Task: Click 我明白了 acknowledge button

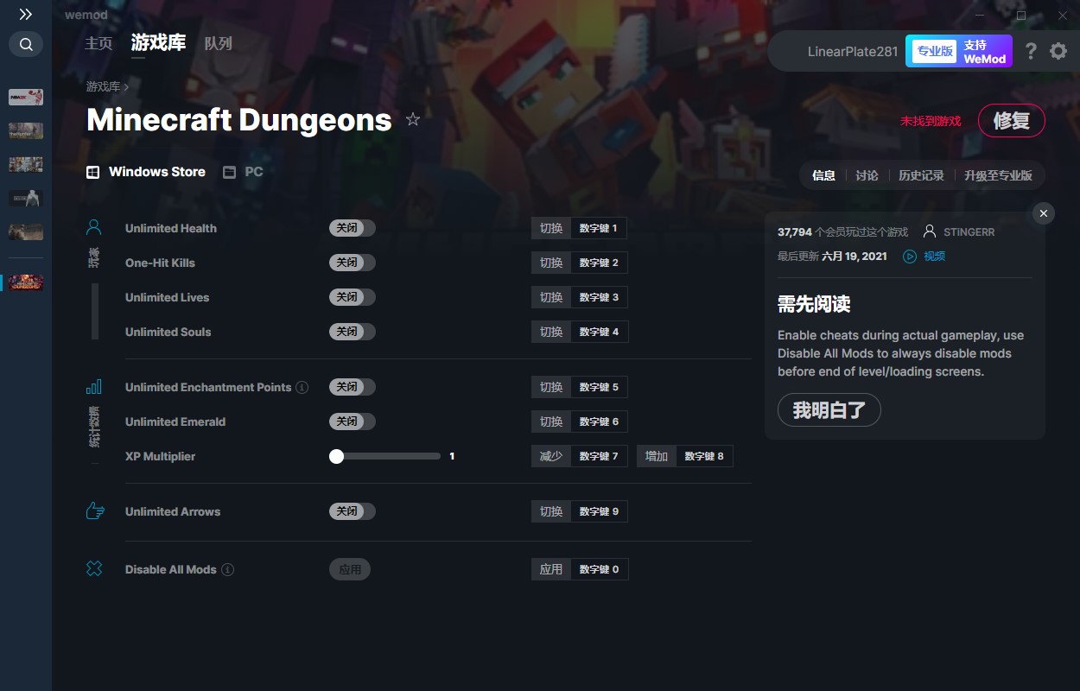Action: click(829, 410)
